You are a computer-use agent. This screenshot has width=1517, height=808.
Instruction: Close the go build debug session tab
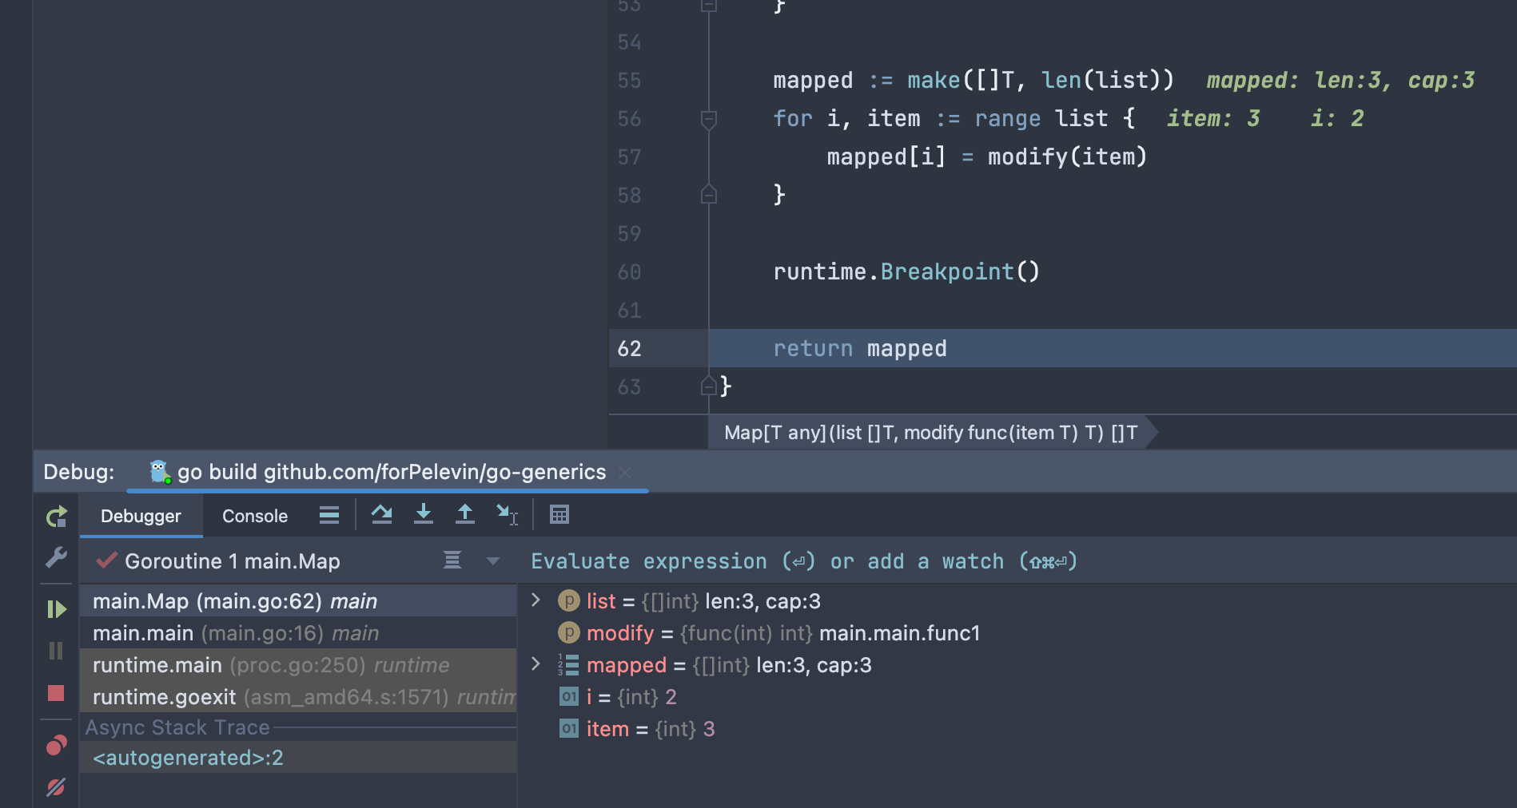(x=626, y=473)
